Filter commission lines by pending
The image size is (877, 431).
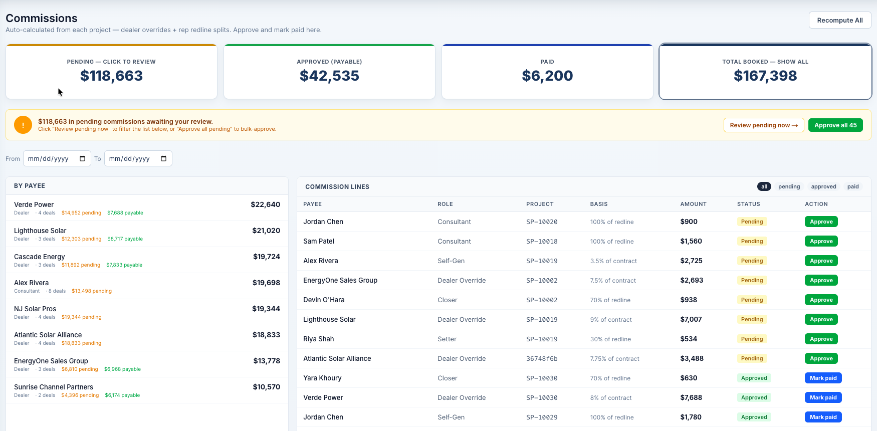click(x=789, y=186)
